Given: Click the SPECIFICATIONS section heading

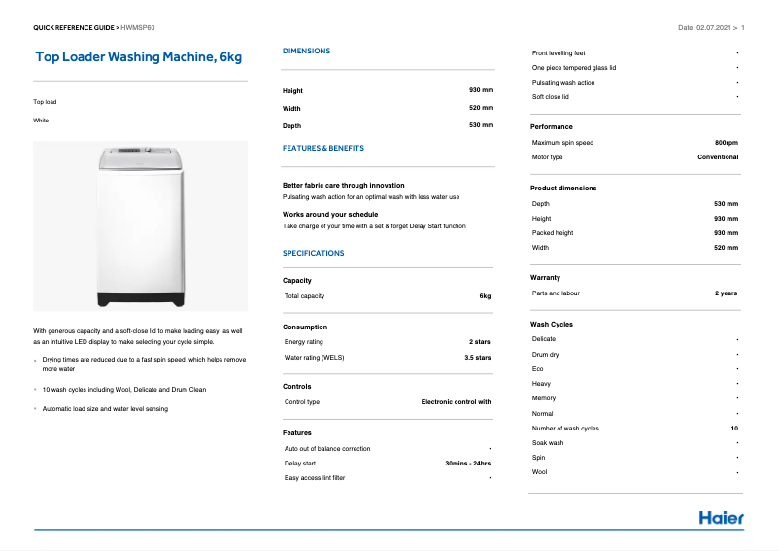Looking at the screenshot, I should [313, 253].
